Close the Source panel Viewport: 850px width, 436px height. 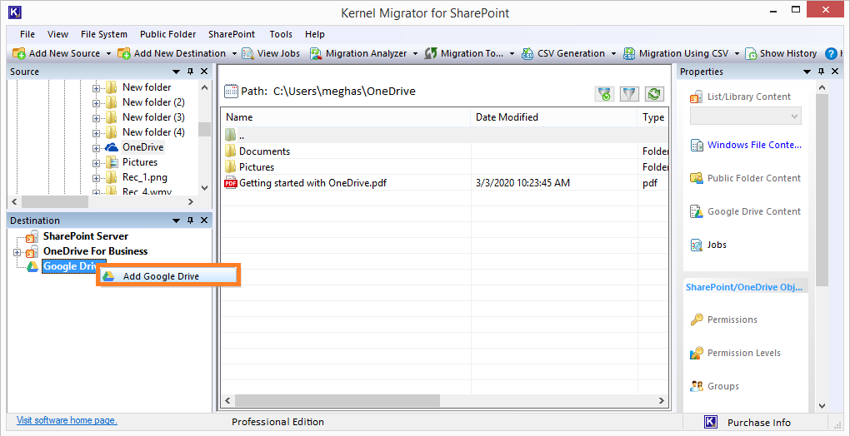click(204, 72)
